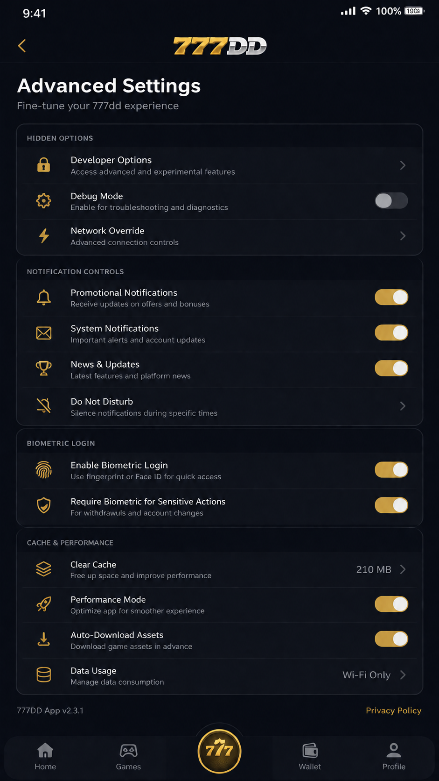Expand Data Usage Wi-Fi Only option

pyautogui.click(x=374, y=675)
